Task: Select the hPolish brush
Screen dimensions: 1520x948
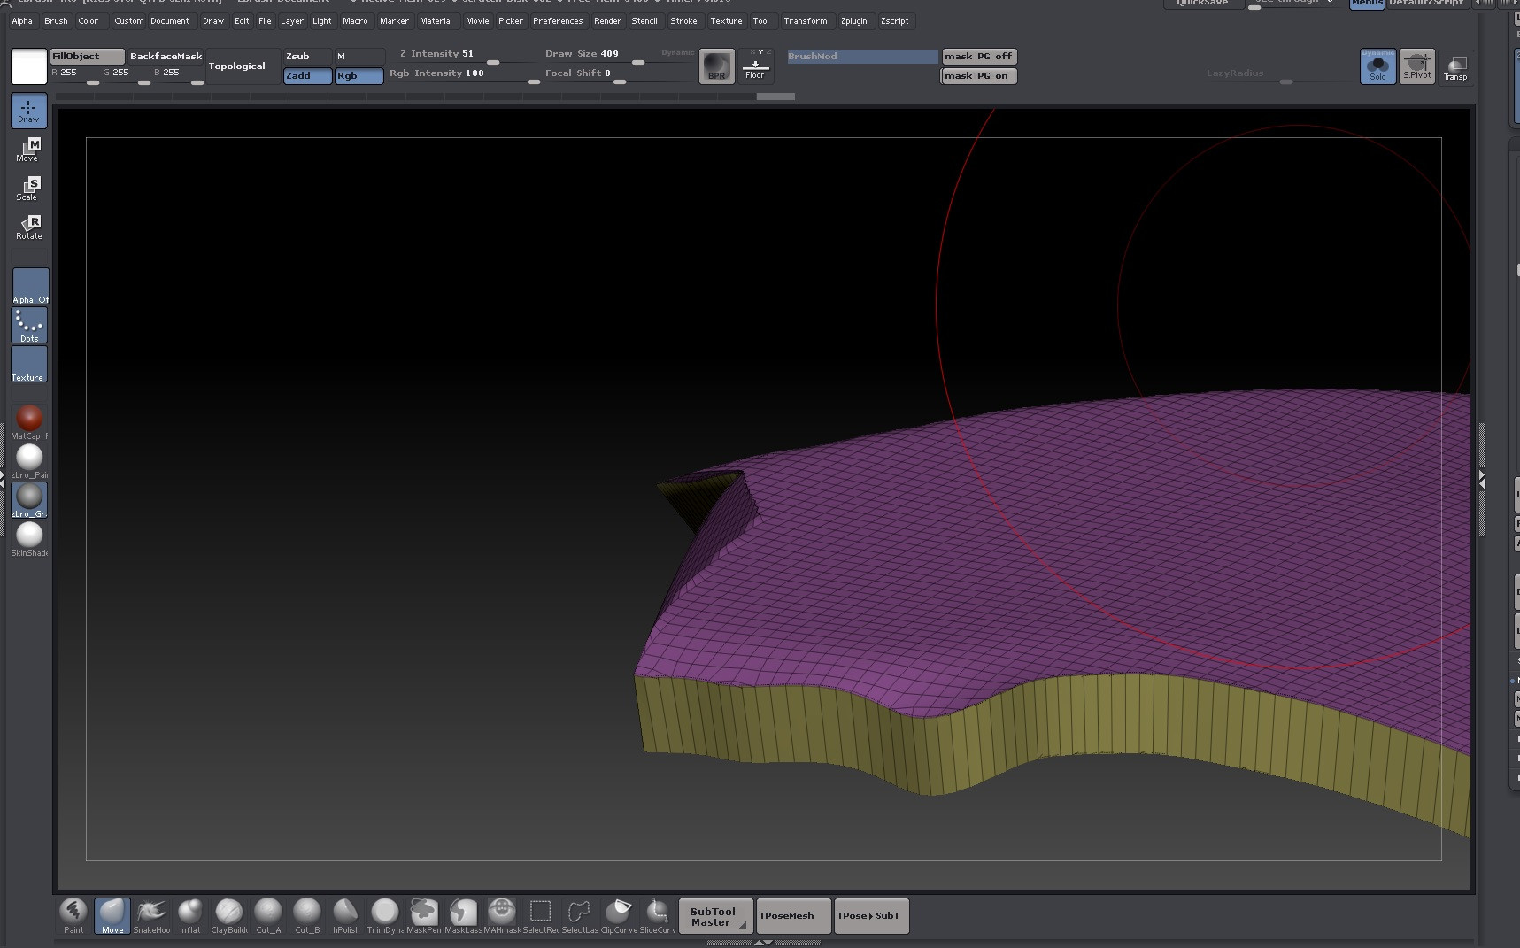Action: click(346, 916)
